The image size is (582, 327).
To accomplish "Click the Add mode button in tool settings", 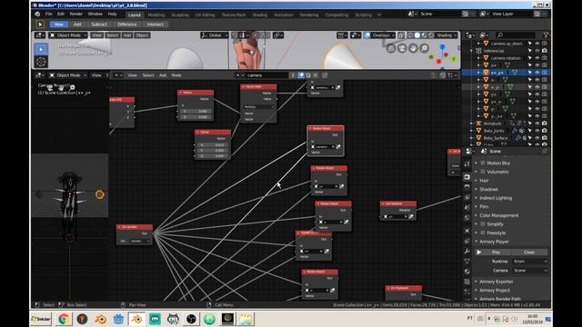I will (x=77, y=25).
